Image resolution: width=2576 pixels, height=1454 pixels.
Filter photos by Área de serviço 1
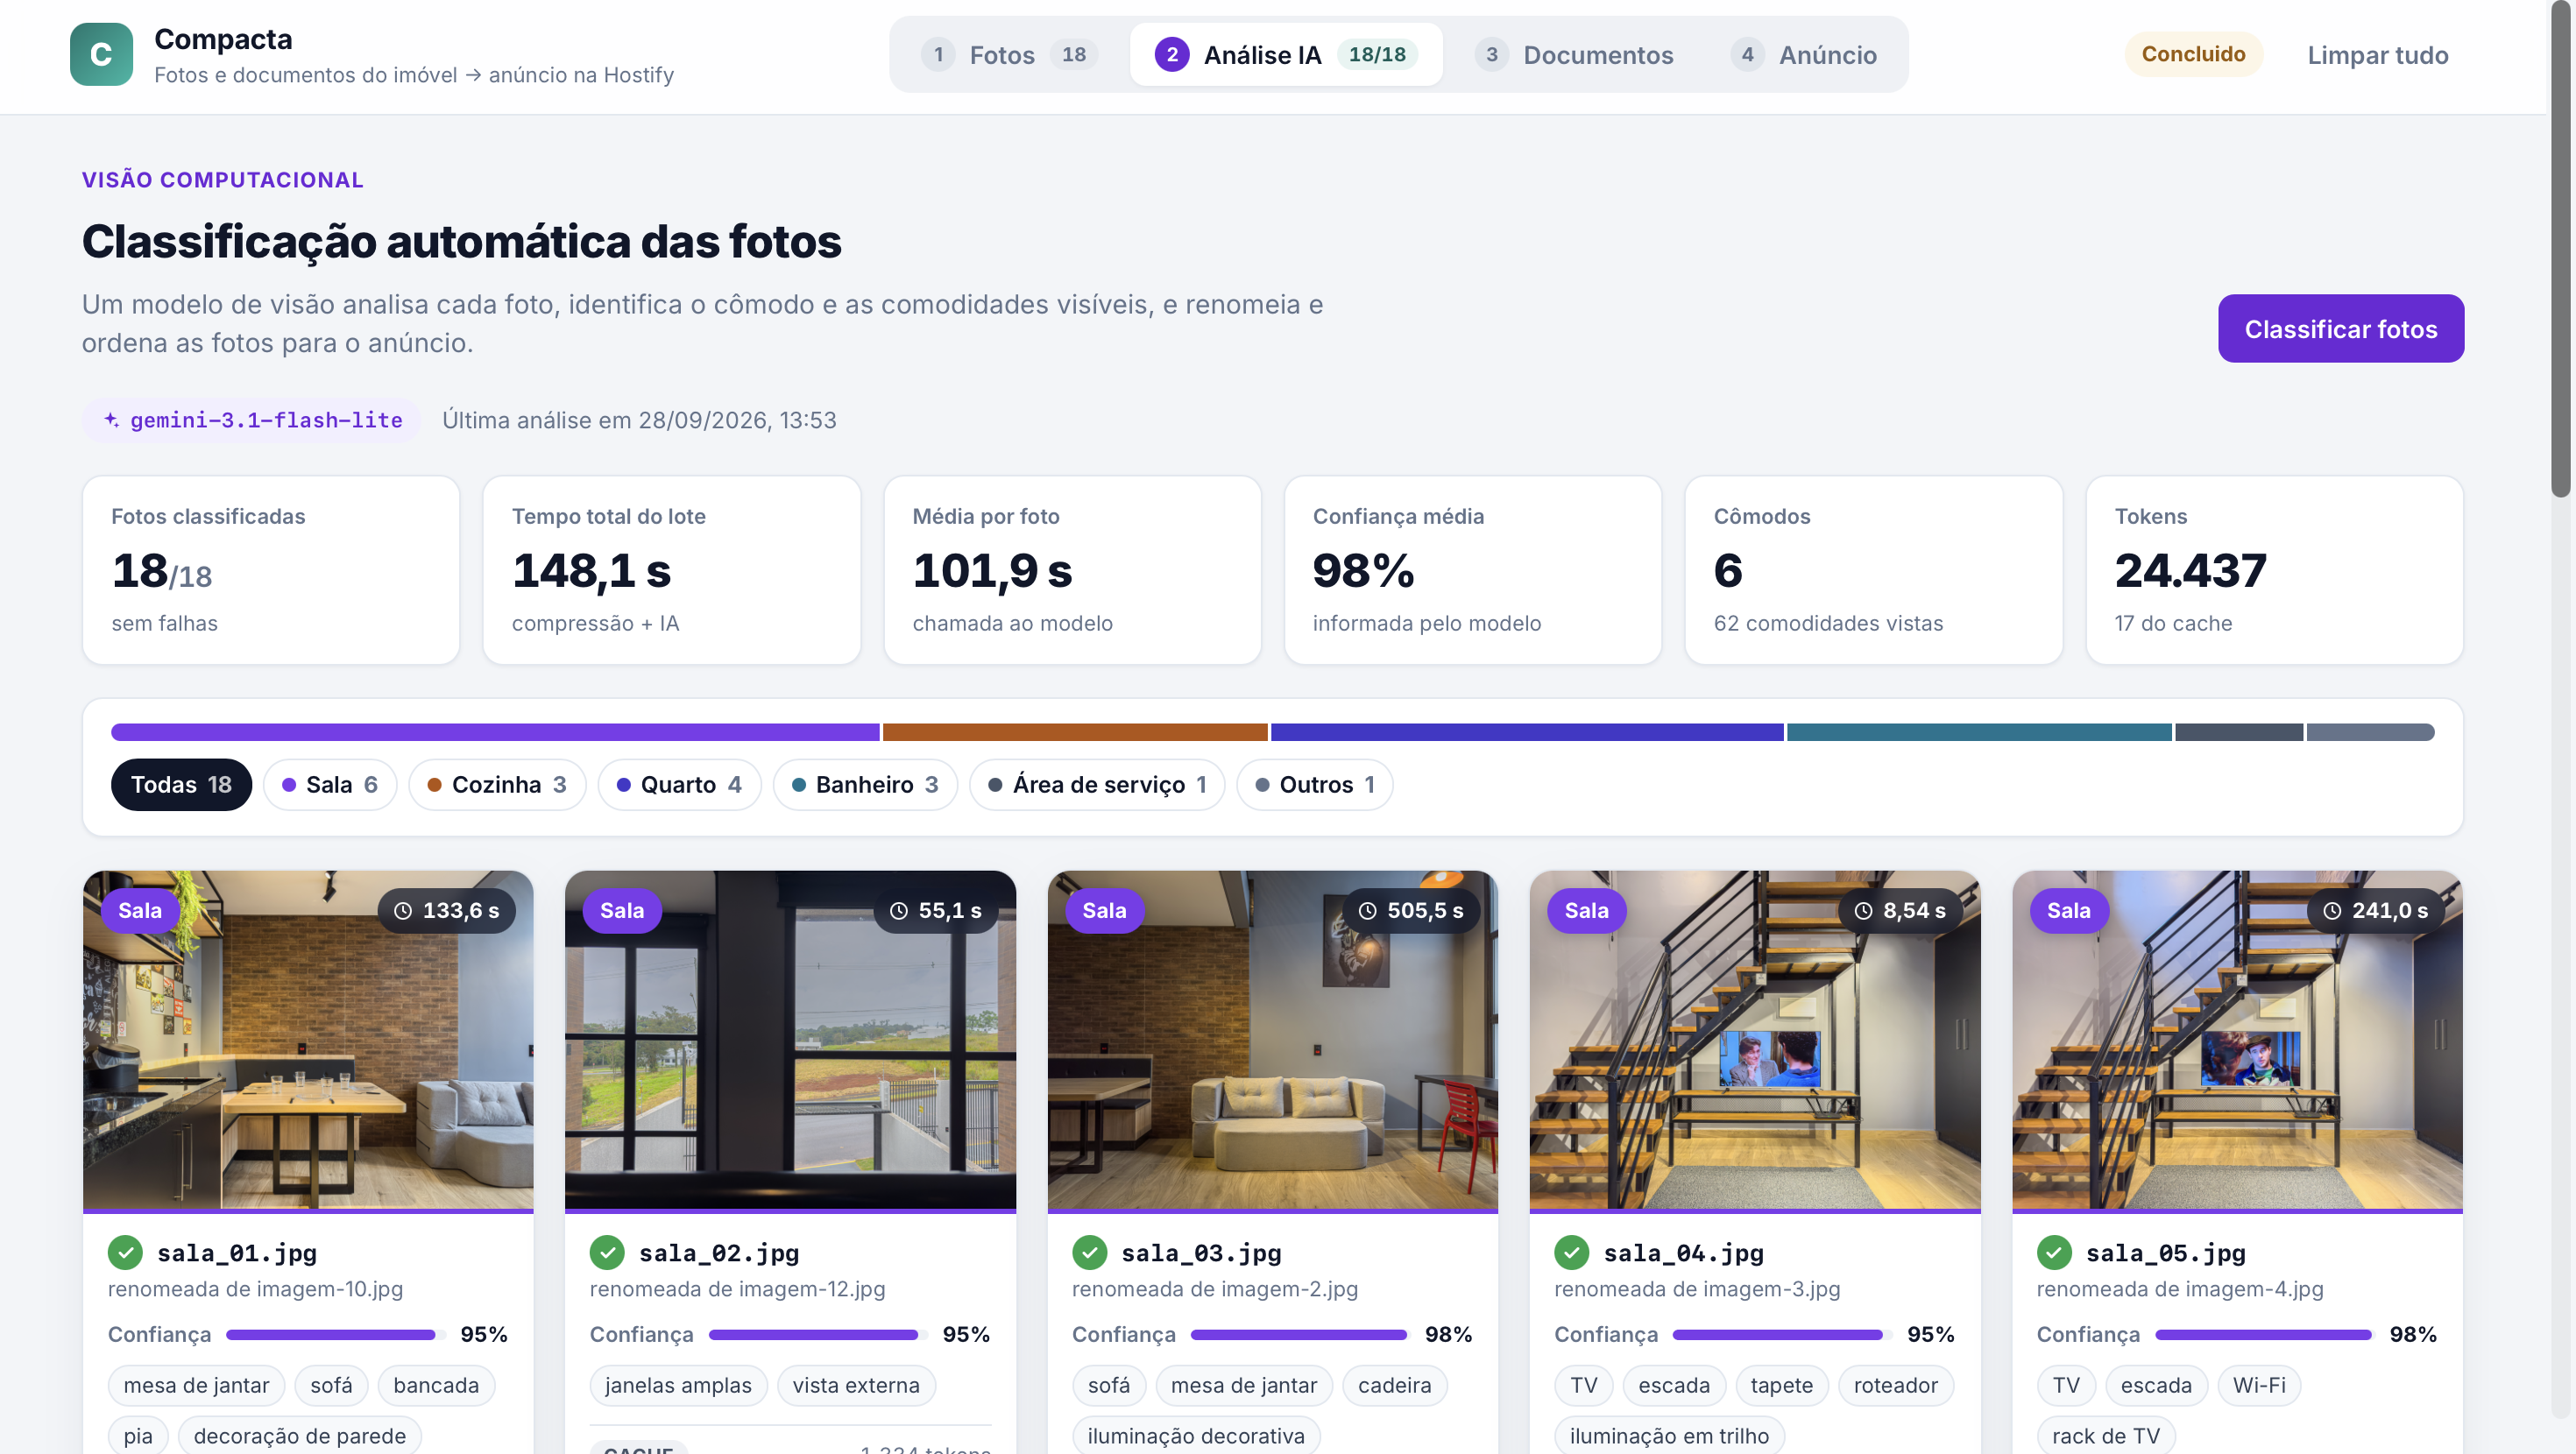1097,785
